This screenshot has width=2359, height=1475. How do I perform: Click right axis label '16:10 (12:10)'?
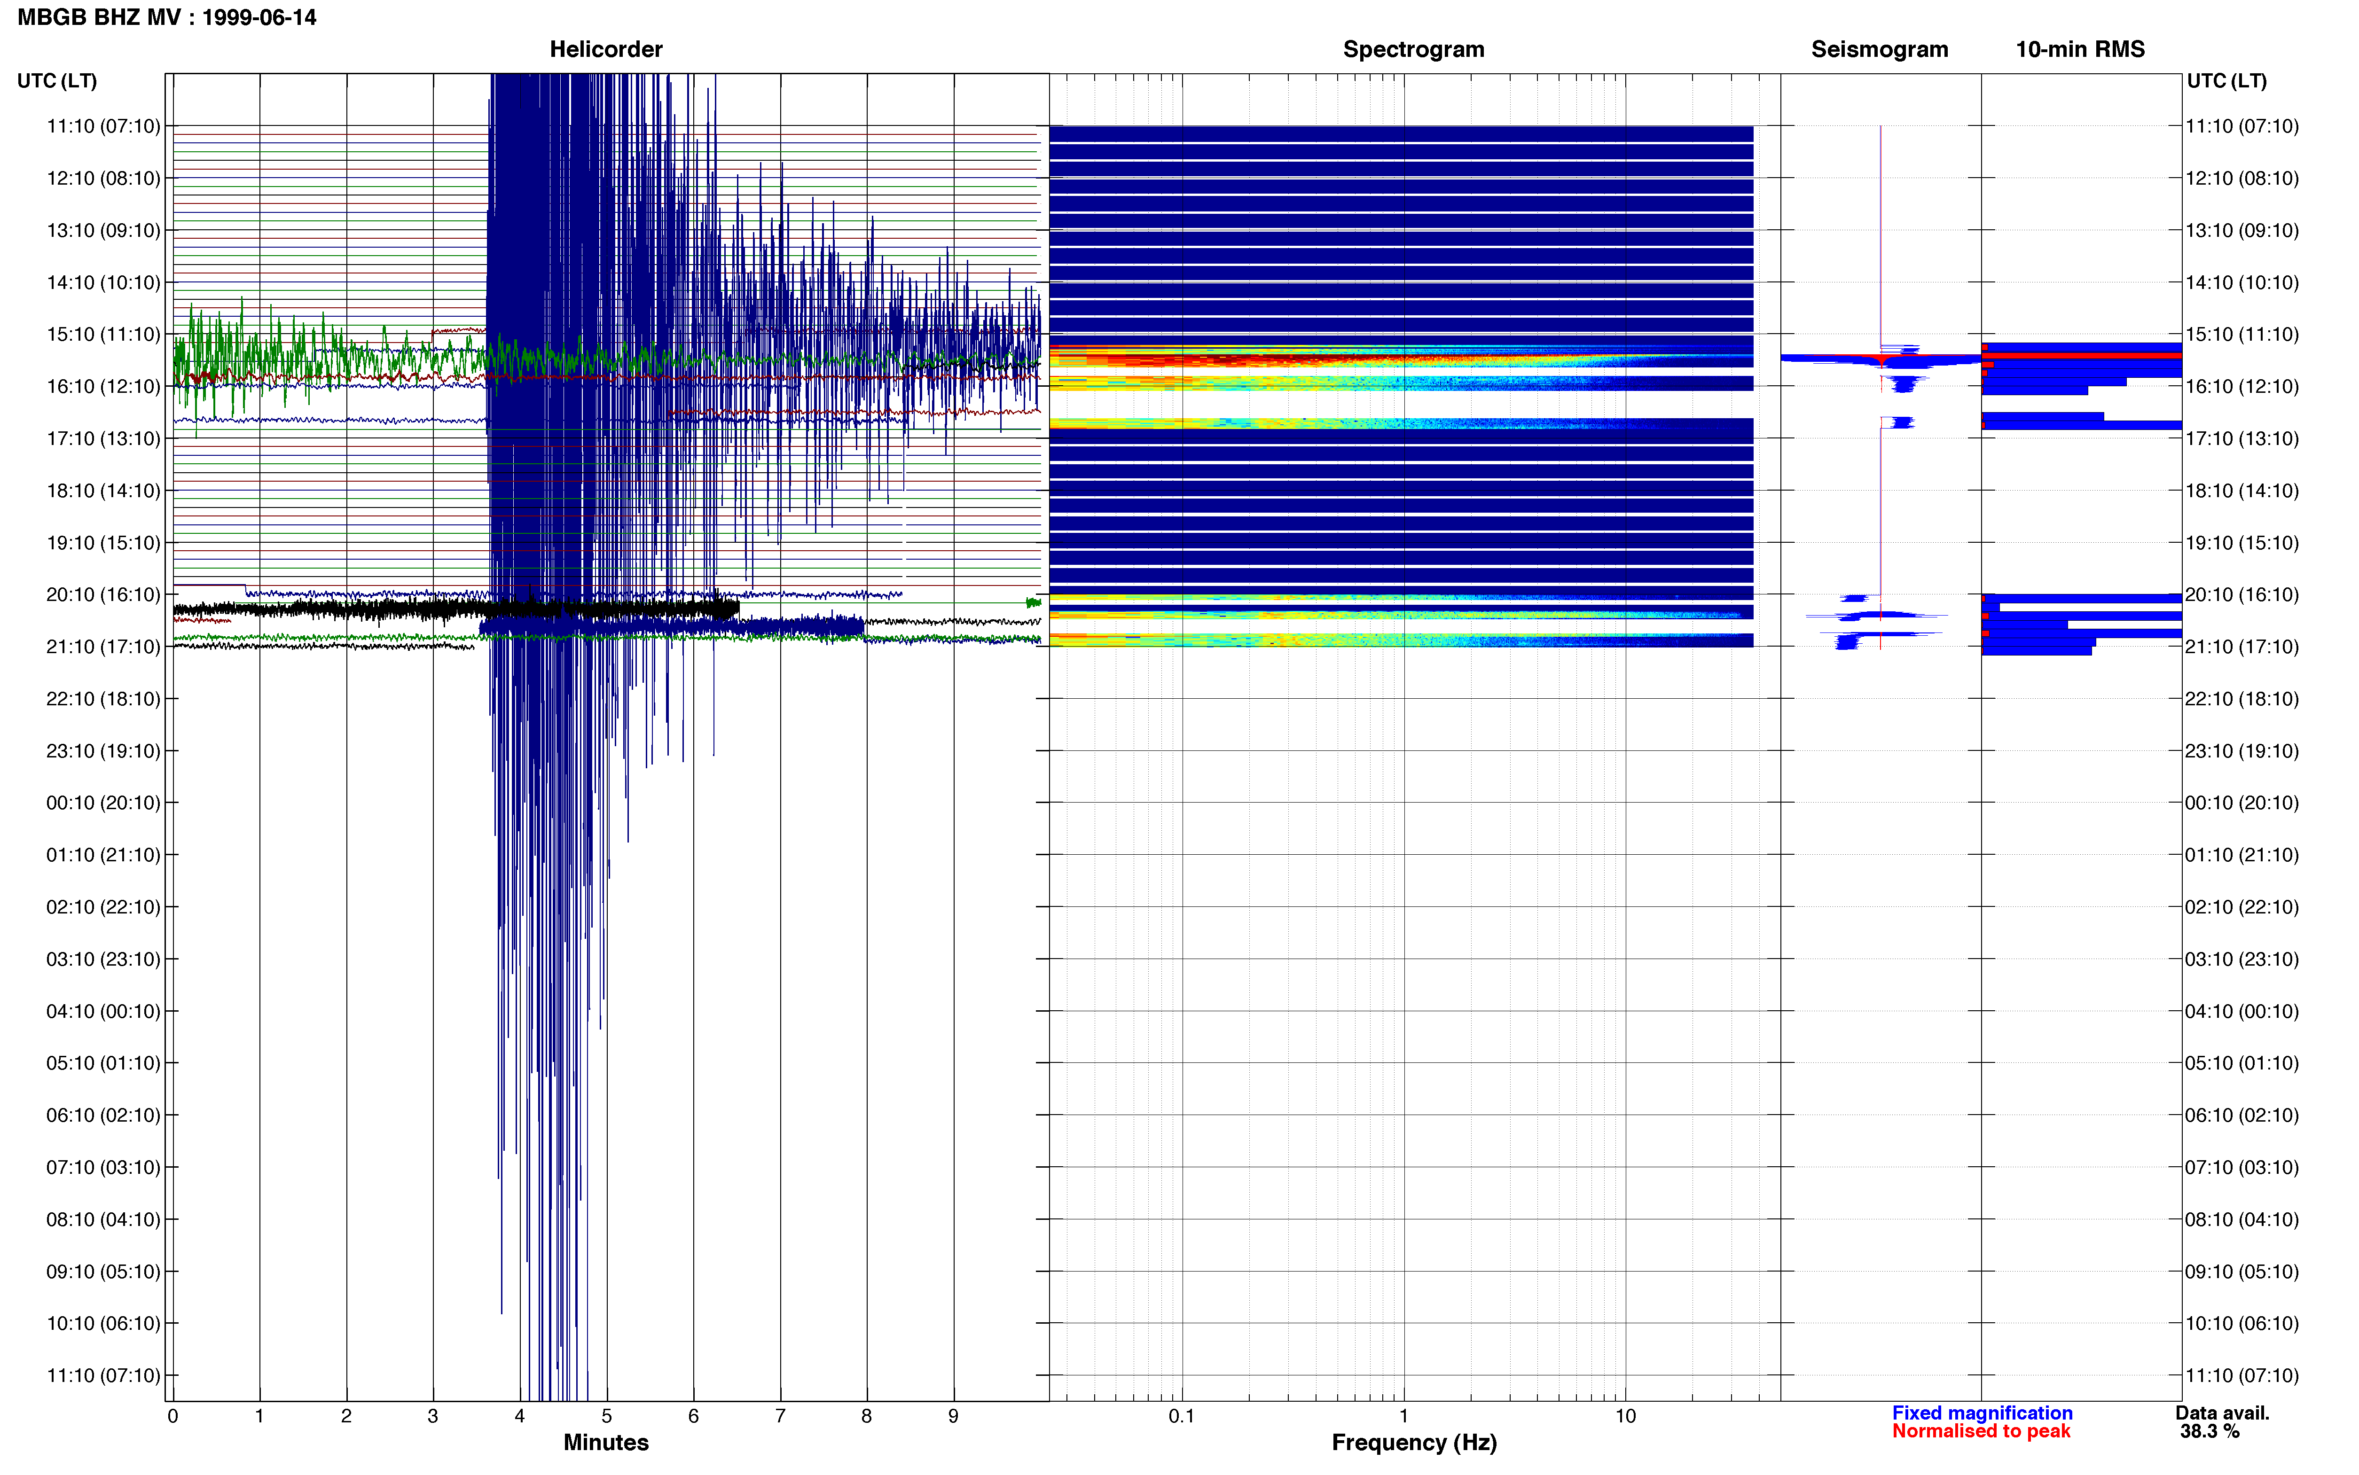click(2242, 386)
